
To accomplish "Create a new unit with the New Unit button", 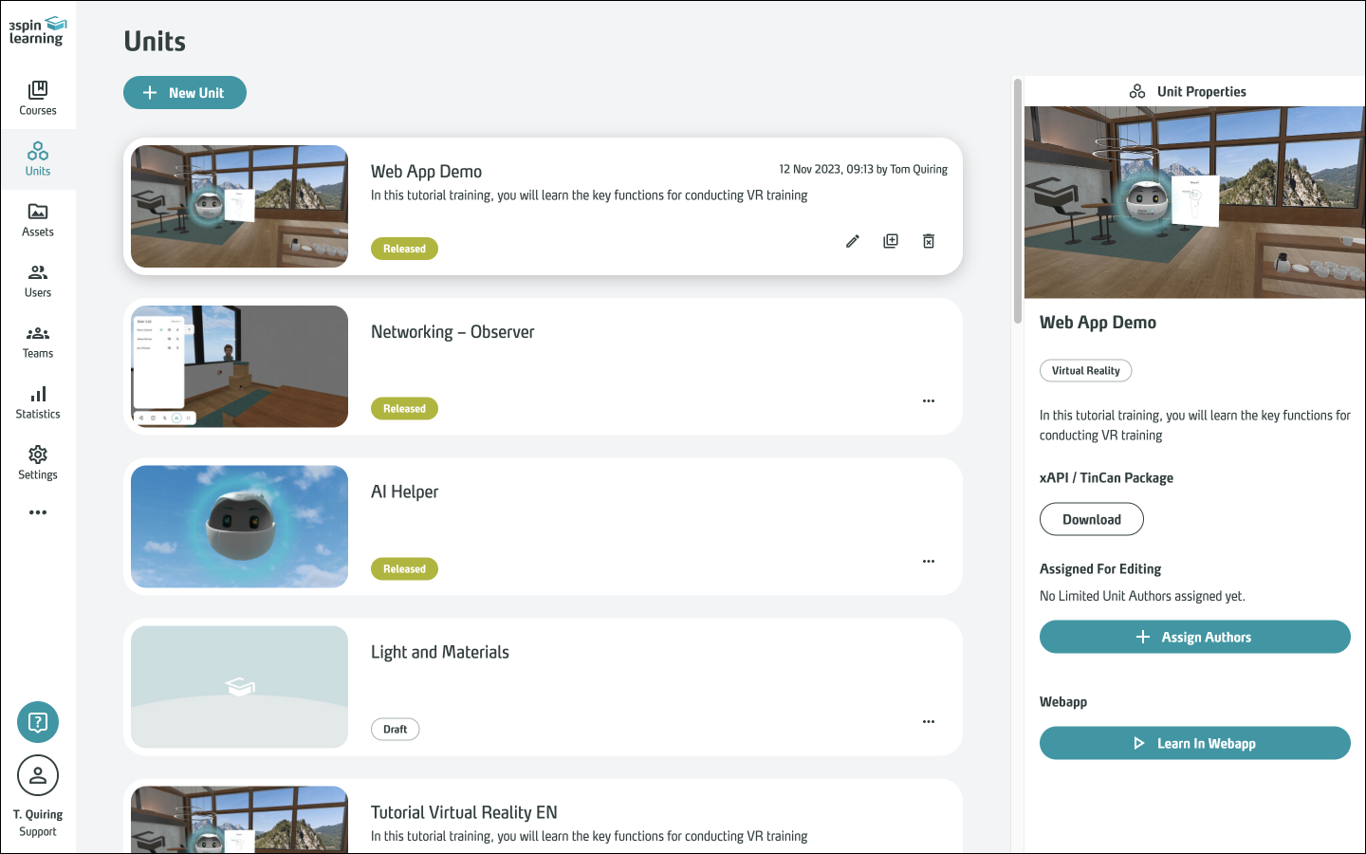I will 185,92.
